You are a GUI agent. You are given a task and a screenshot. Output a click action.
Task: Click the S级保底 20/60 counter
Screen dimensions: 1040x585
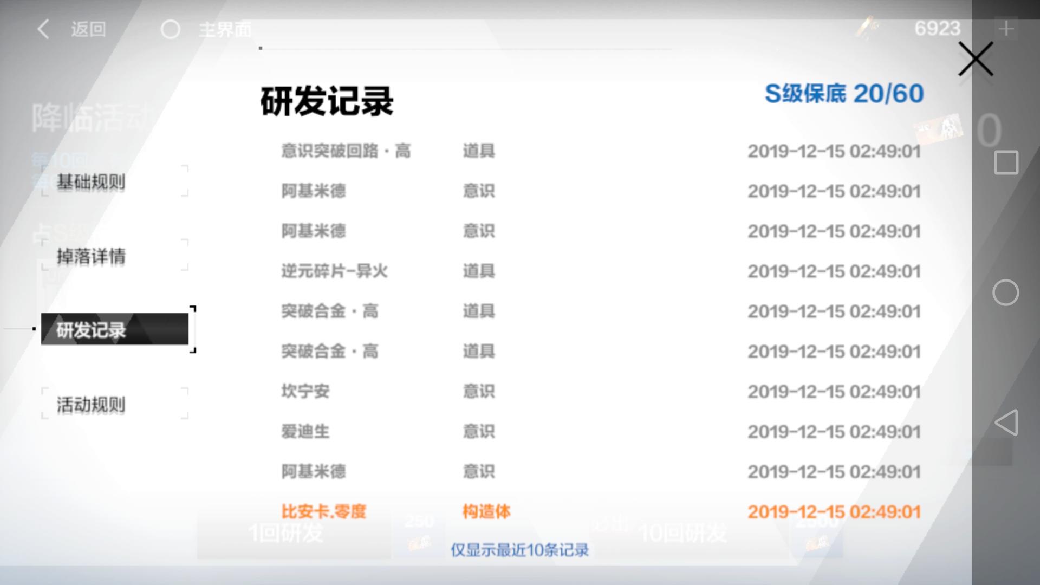click(x=844, y=94)
